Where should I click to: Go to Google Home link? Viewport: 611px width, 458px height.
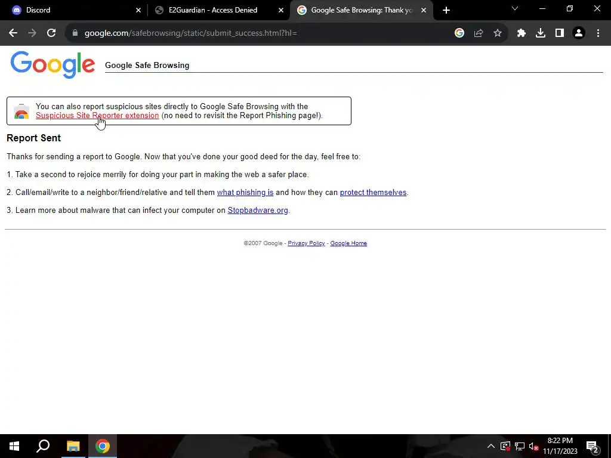point(348,243)
